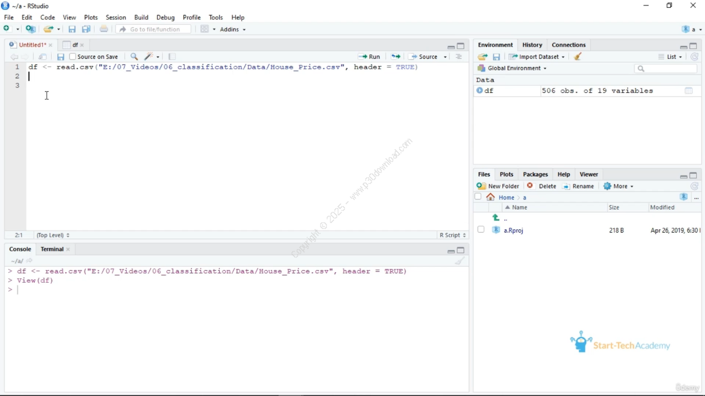Open the Tools menu
The height and width of the screenshot is (396, 705).
point(216,18)
